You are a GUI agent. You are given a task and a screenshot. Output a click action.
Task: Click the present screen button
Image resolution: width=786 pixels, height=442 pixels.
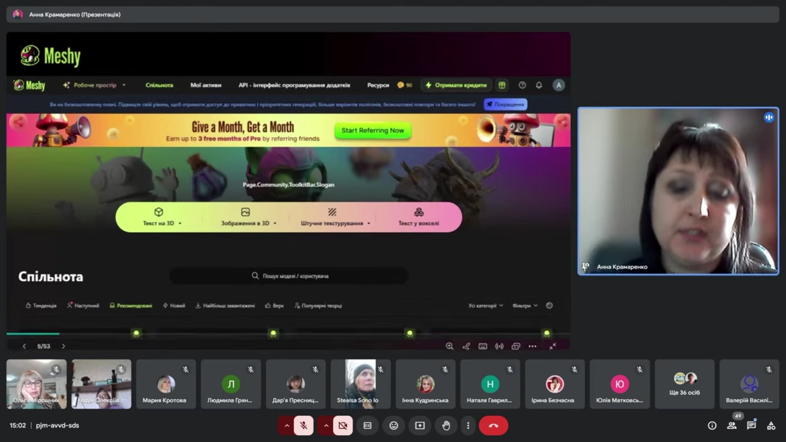(x=420, y=425)
